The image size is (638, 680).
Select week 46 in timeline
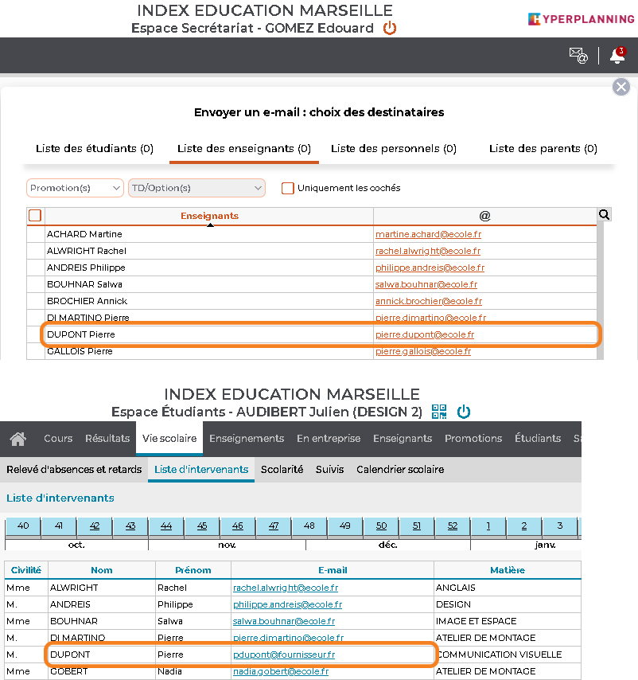point(238,526)
